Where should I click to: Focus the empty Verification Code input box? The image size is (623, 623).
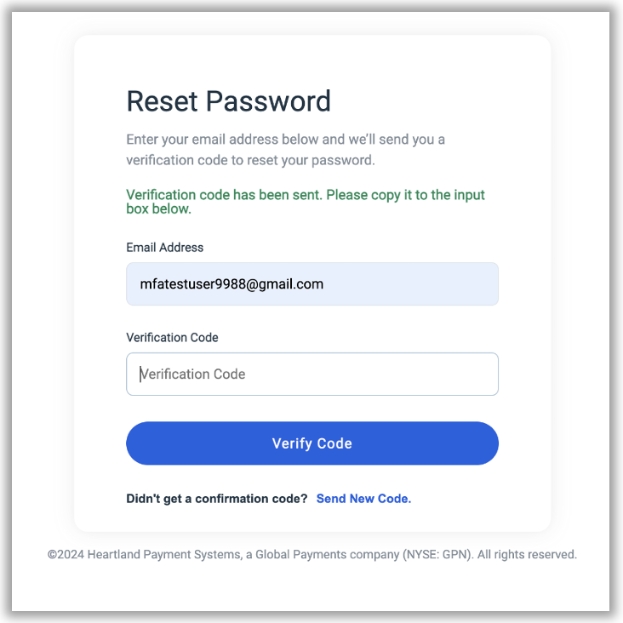coord(311,374)
